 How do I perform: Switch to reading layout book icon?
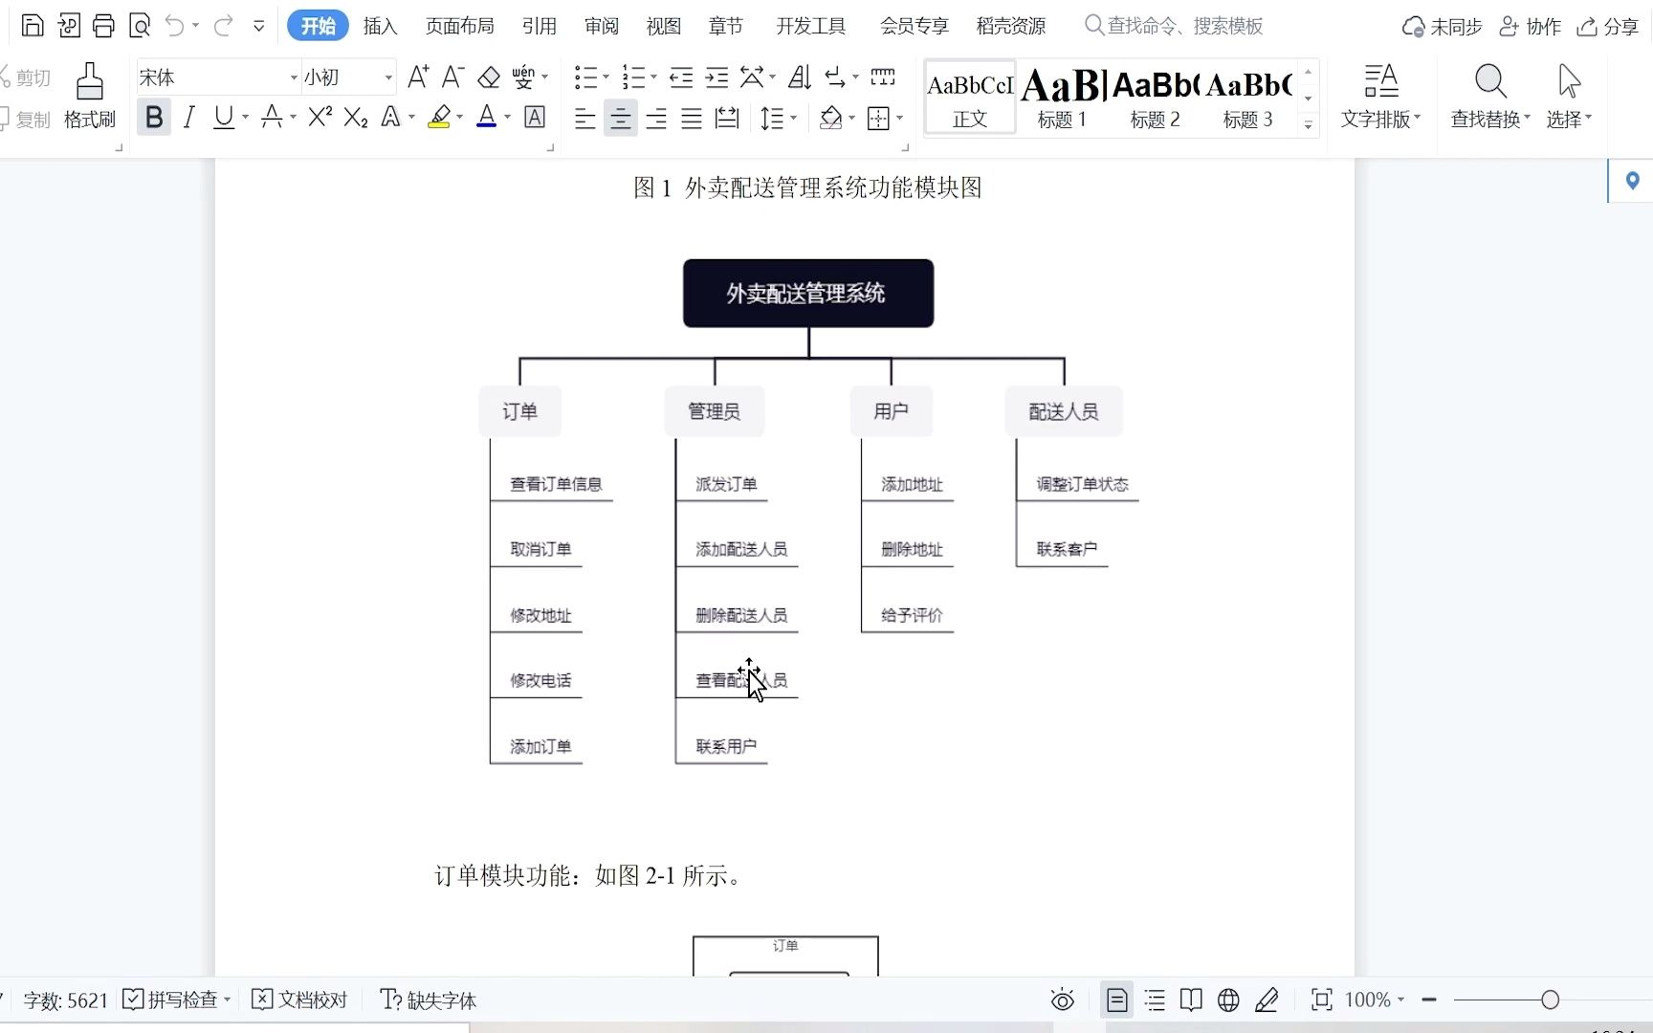click(1191, 1000)
